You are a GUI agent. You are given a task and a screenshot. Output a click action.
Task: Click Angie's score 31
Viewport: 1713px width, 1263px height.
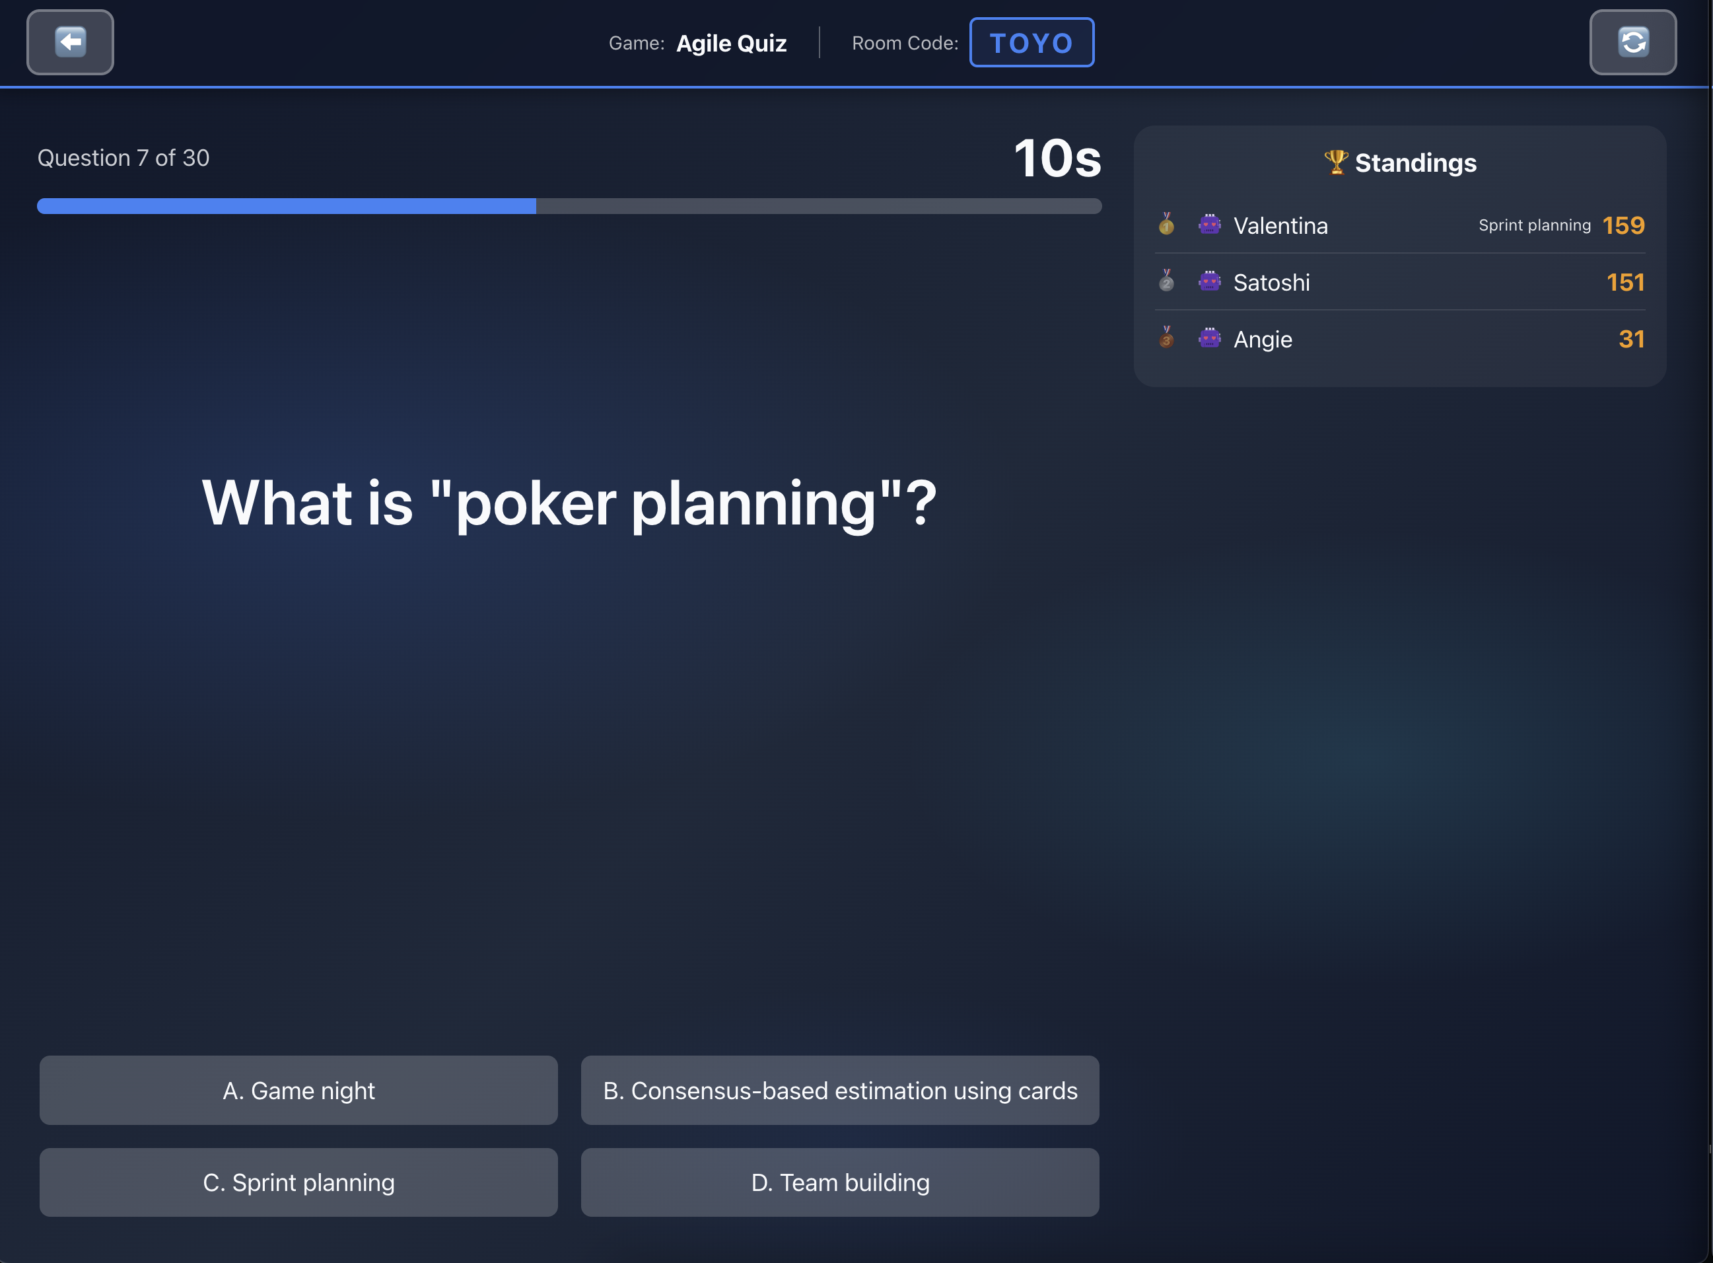point(1631,339)
